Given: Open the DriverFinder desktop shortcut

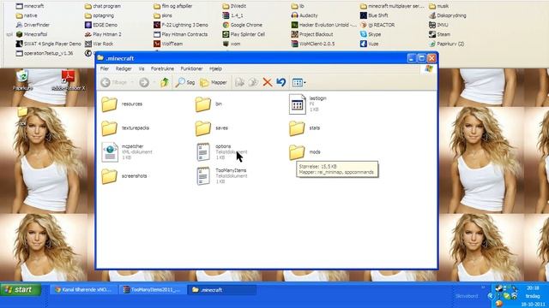Looking at the screenshot, I should pos(33,25).
